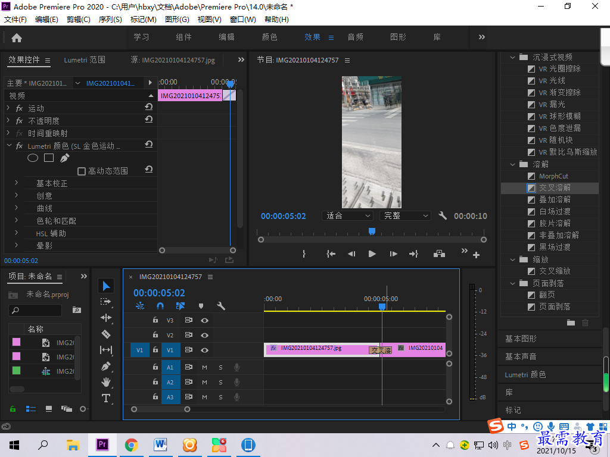The height and width of the screenshot is (457, 610).
Task: Toggle V1 track visibility eye
Action: click(205, 350)
